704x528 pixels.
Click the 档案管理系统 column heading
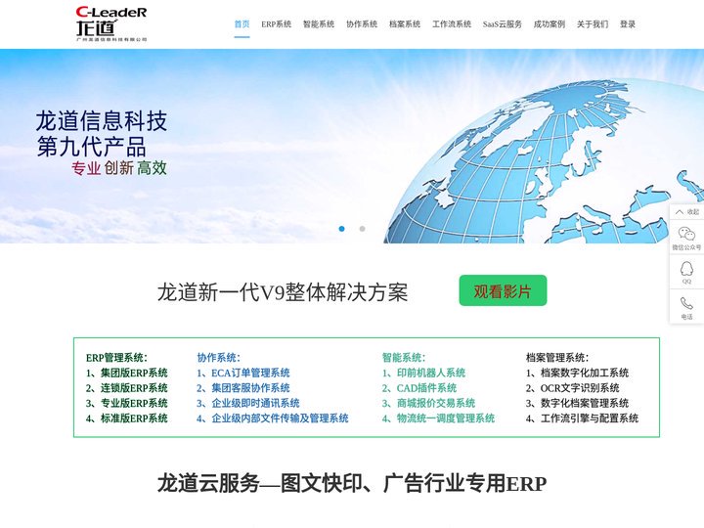[x=557, y=358]
